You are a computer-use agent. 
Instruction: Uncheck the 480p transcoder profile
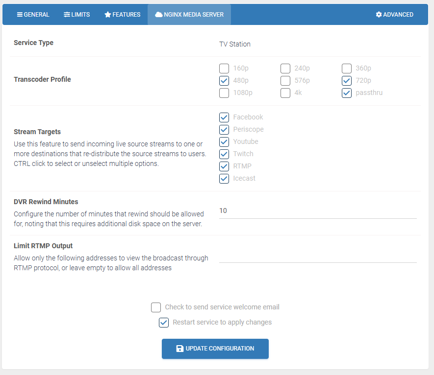[x=224, y=81]
